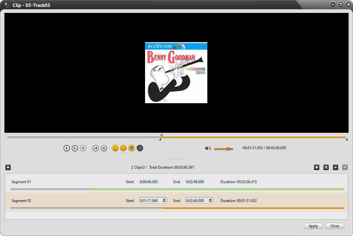The image size is (353, 236).
Task: Set the clip start point marker
Action: tap(115, 148)
